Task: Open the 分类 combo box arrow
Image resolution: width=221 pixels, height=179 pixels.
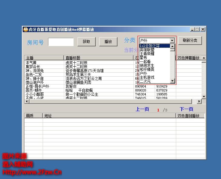Action: coord(172,41)
